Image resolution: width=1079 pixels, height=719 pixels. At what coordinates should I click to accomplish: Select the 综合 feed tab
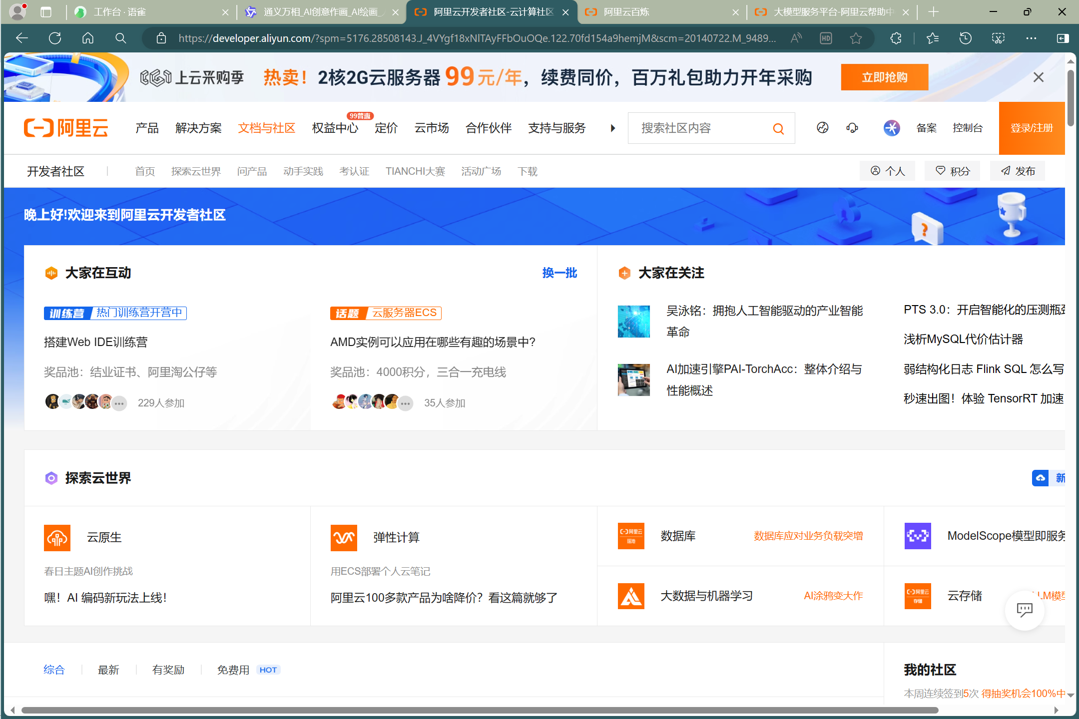[54, 670]
